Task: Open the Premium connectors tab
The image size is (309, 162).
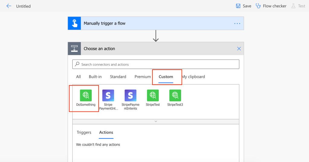Action: point(142,77)
